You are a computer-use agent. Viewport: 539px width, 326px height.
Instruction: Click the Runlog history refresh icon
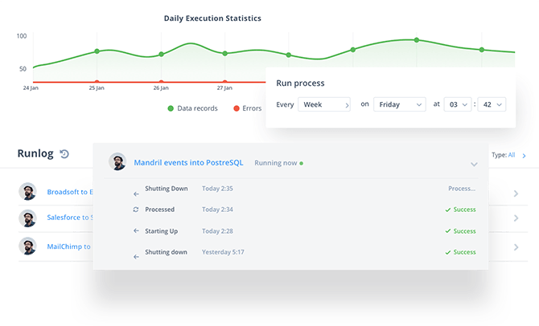click(x=64, y=154)
